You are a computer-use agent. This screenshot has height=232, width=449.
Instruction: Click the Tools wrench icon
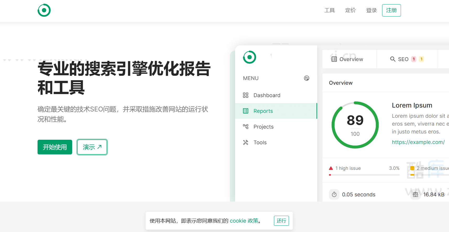[246, 142]
